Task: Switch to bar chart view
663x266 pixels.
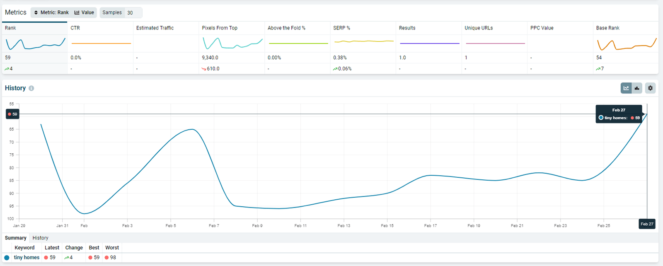Action: (x=637, y=88)
